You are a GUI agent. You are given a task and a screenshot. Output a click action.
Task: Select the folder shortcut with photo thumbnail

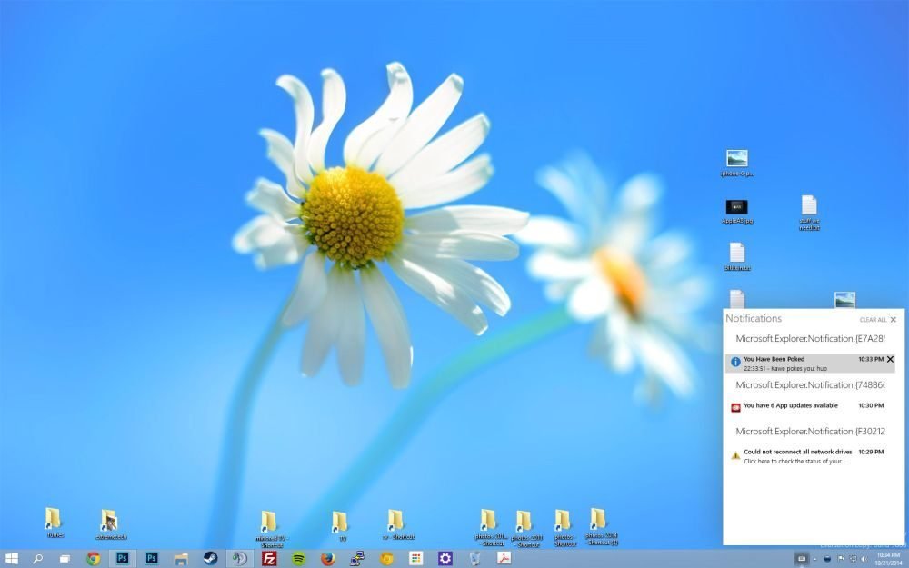click(x=110, y=524)
